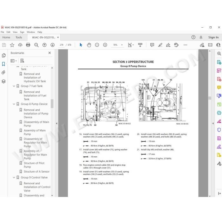The image size is (222, 222).
Task: Open right pane search tool
Action: (x=219, y=54)
